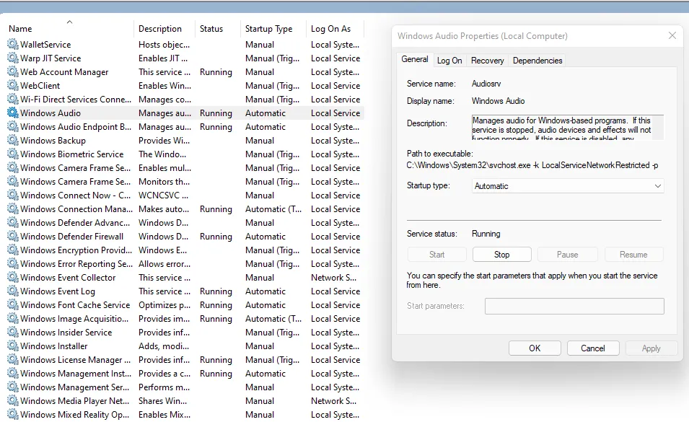Screen dimensions: 689x422
Task: Click the Wi-Fi Direct Services gear icon
Action: coord(13,100)
